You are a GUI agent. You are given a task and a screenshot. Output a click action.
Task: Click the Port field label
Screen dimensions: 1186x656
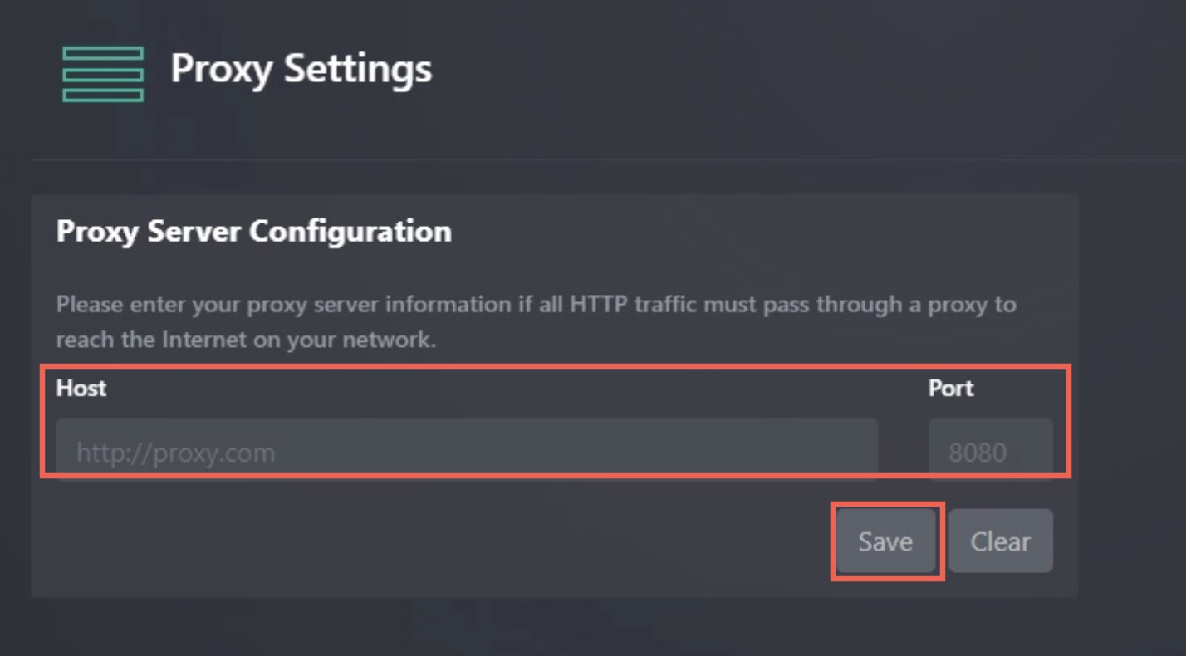[950, 388]
